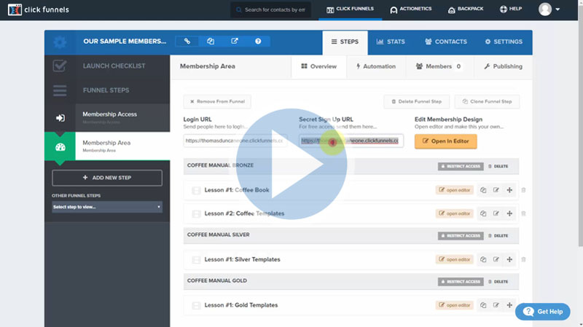Viewport: 583px width, 327px height.
Task: Open the Actionetics menu in top bar
Action: (410, 9)
